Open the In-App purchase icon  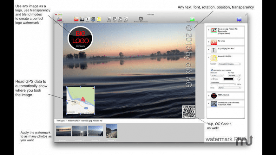[239, 19]
